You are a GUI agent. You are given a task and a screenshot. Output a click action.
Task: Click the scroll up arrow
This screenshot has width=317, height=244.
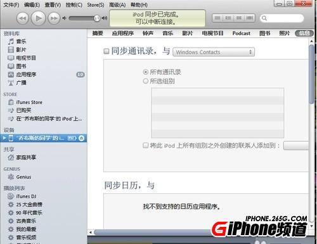(x=311, y=41)
